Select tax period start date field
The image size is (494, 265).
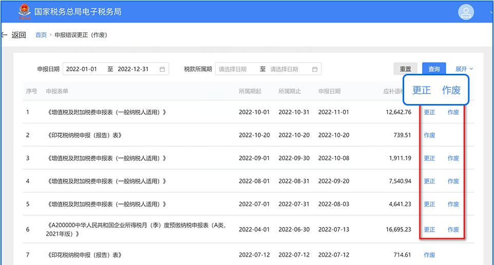(x=234, y=69)
